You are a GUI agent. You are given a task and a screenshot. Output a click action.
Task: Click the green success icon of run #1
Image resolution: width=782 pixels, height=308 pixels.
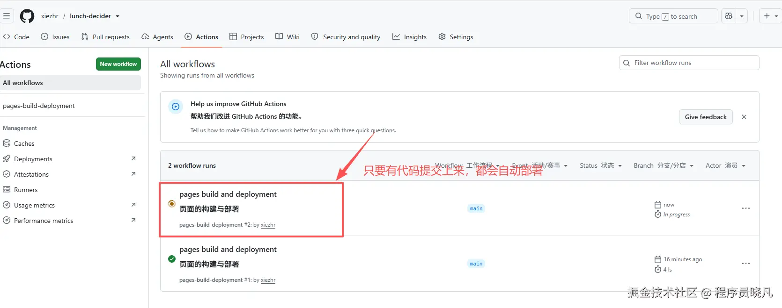(x=172, y=258)
